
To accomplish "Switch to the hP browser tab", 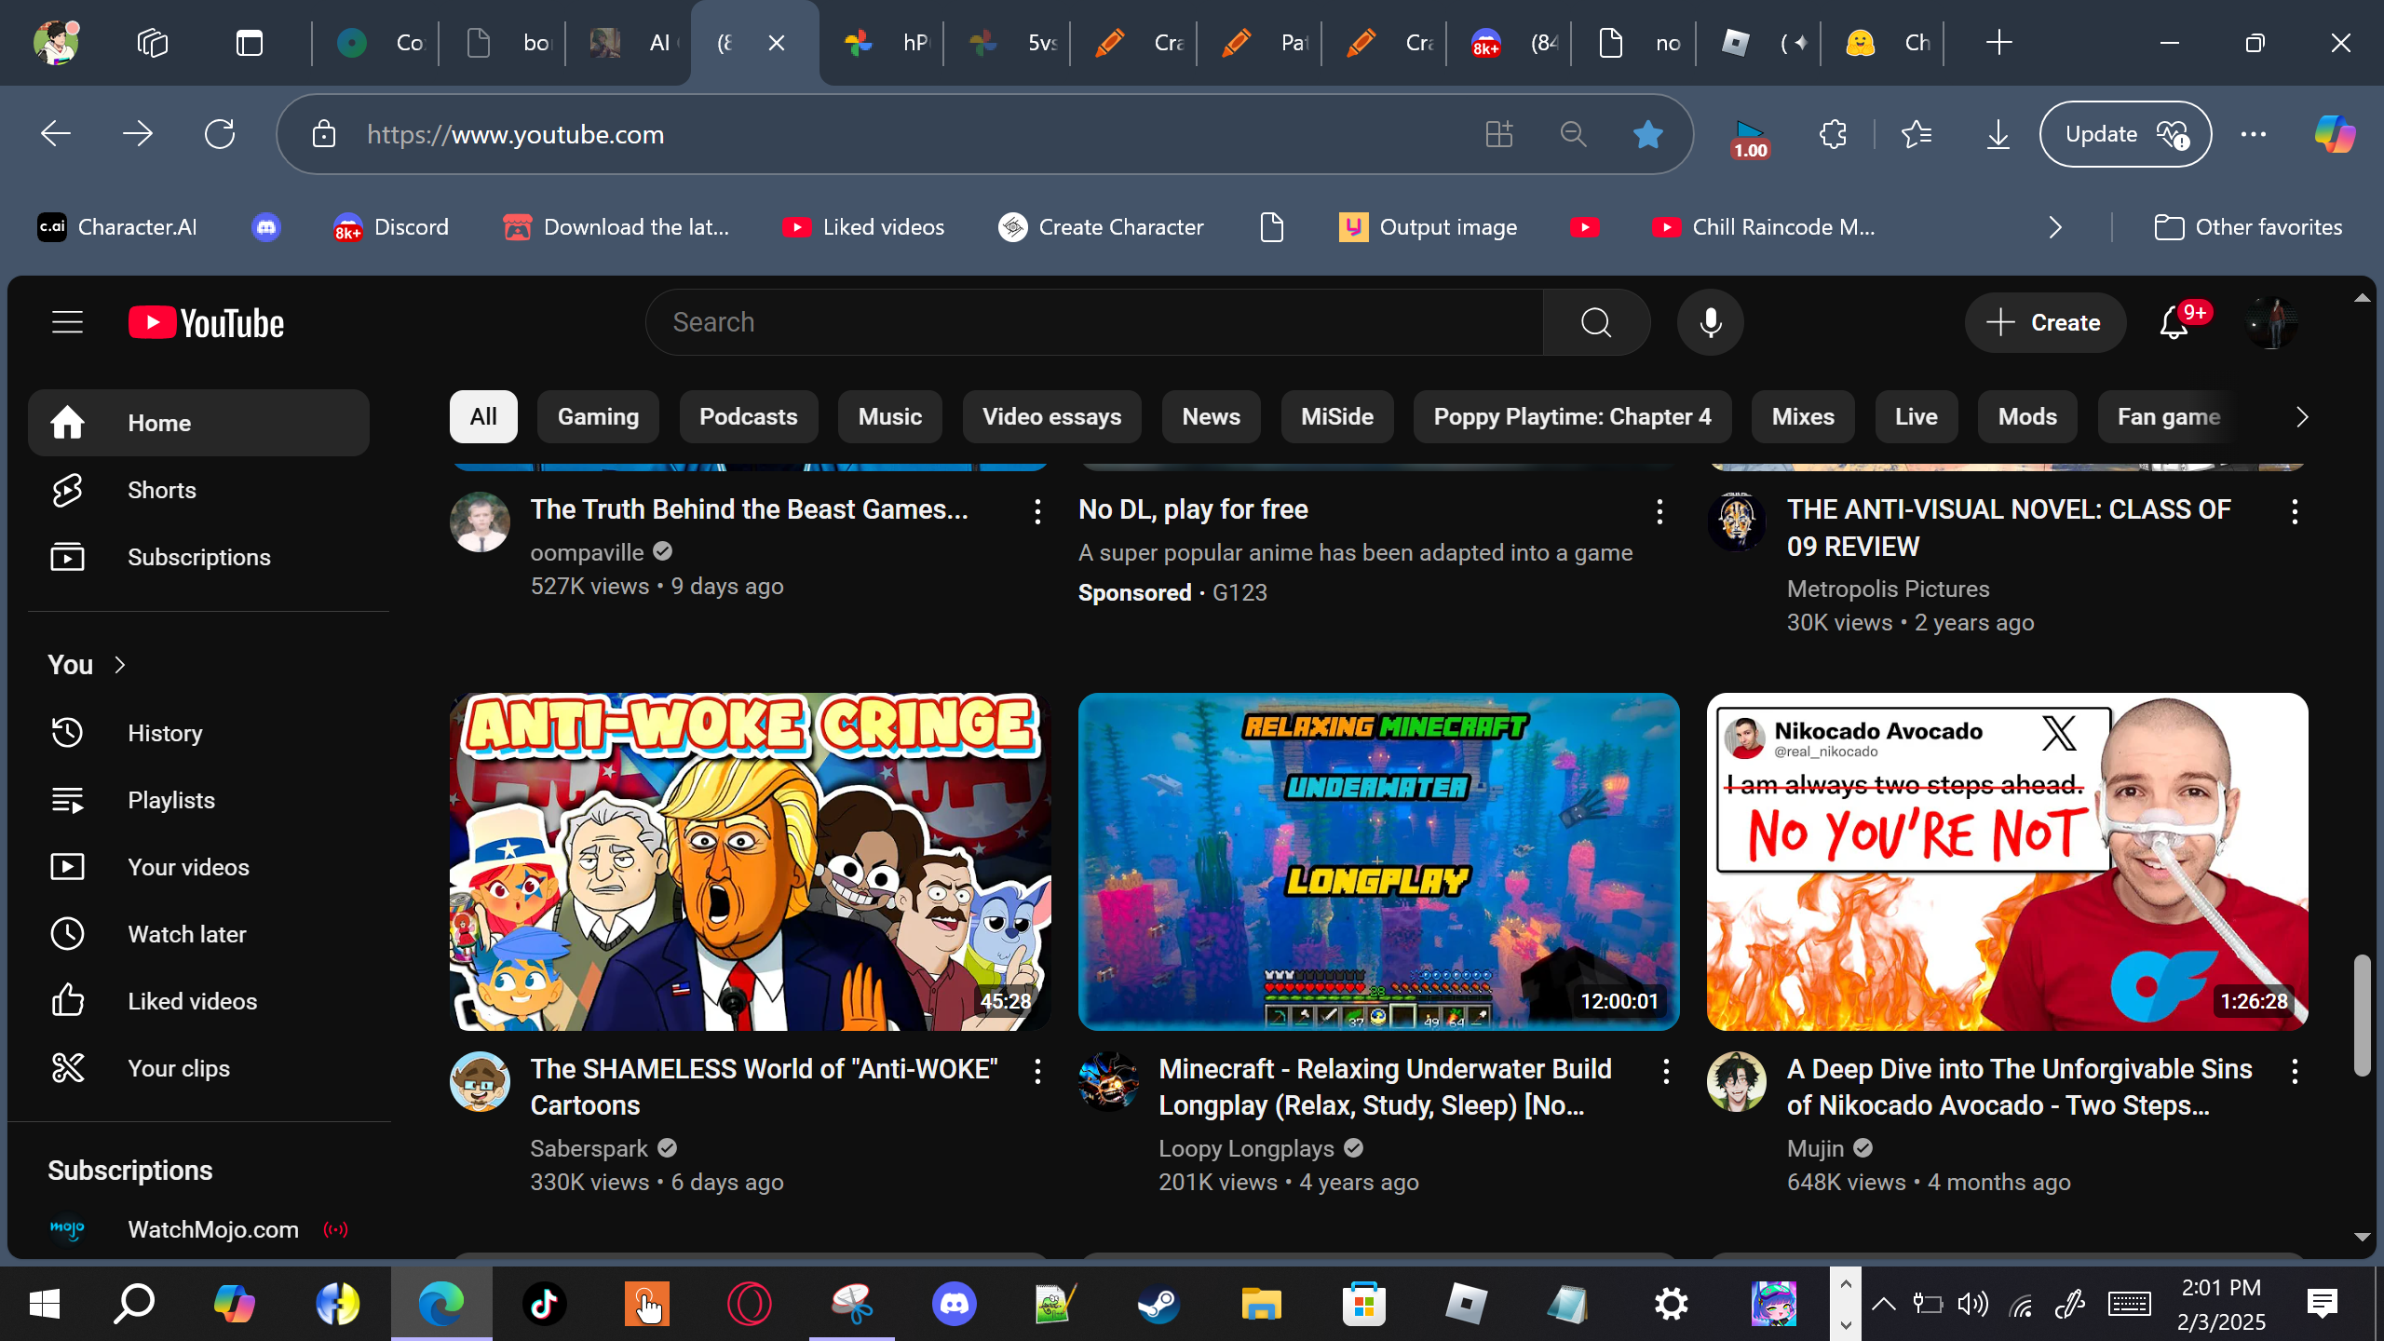I will [x=882, y=43].
